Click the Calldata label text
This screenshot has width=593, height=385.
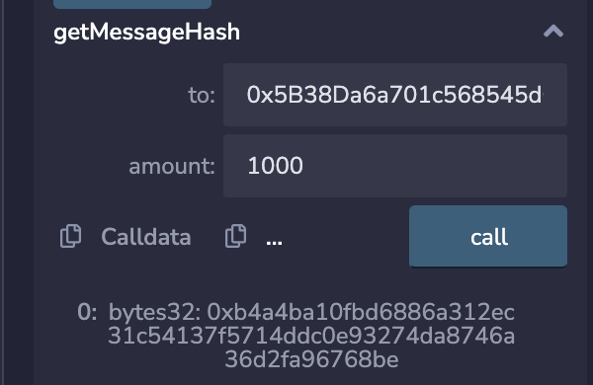click(146, 237)
